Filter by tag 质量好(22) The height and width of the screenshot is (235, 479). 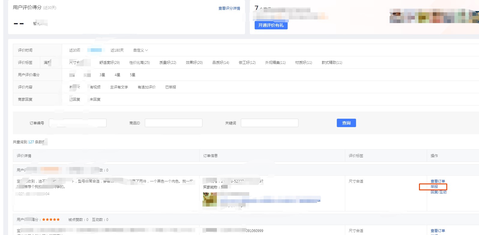tap(168, 63)
